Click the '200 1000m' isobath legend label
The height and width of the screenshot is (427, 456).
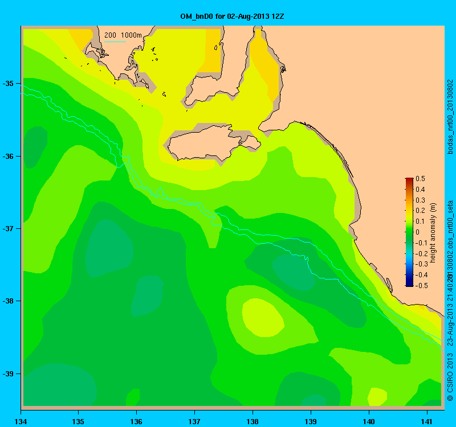click(x=123, y=35)
